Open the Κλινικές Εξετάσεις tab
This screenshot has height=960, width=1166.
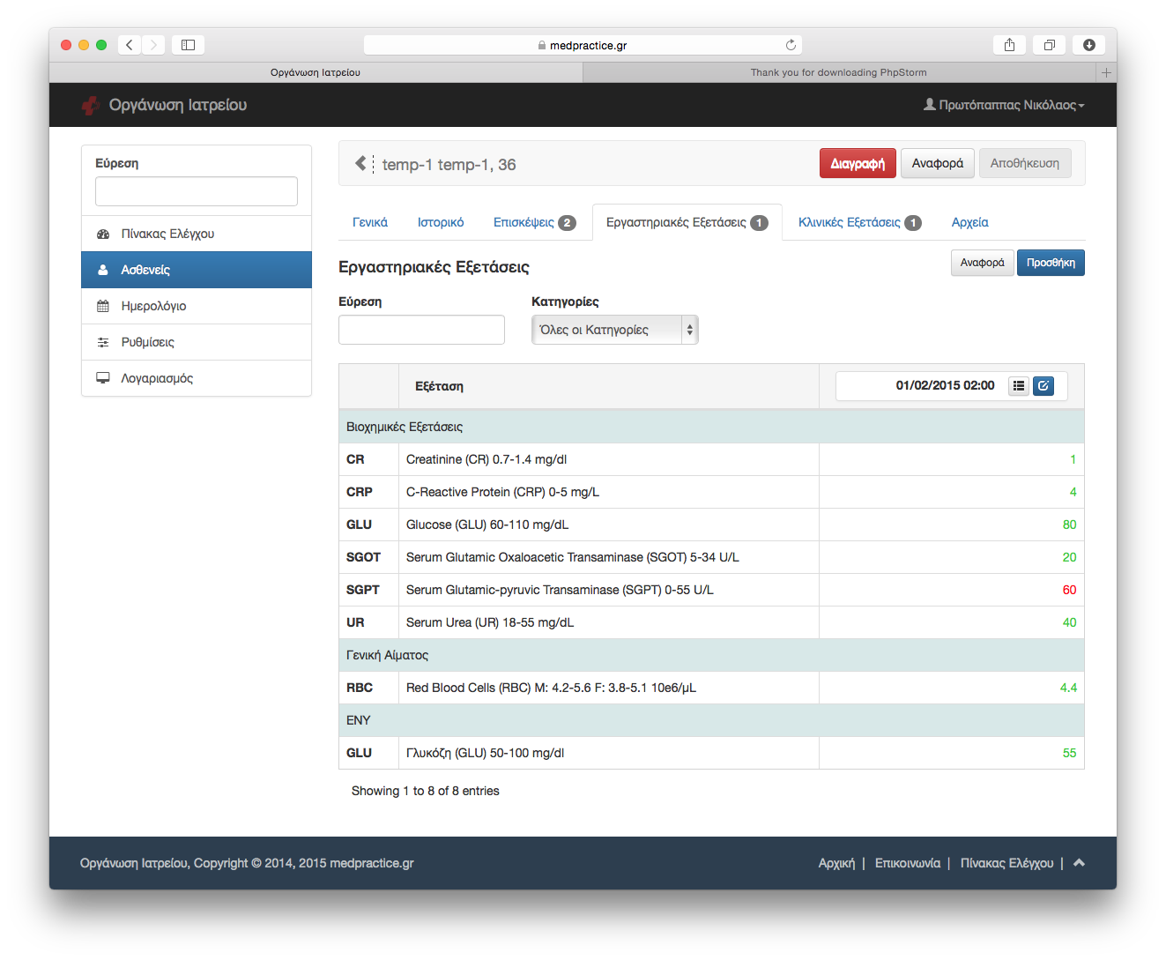tap(858, 222)
